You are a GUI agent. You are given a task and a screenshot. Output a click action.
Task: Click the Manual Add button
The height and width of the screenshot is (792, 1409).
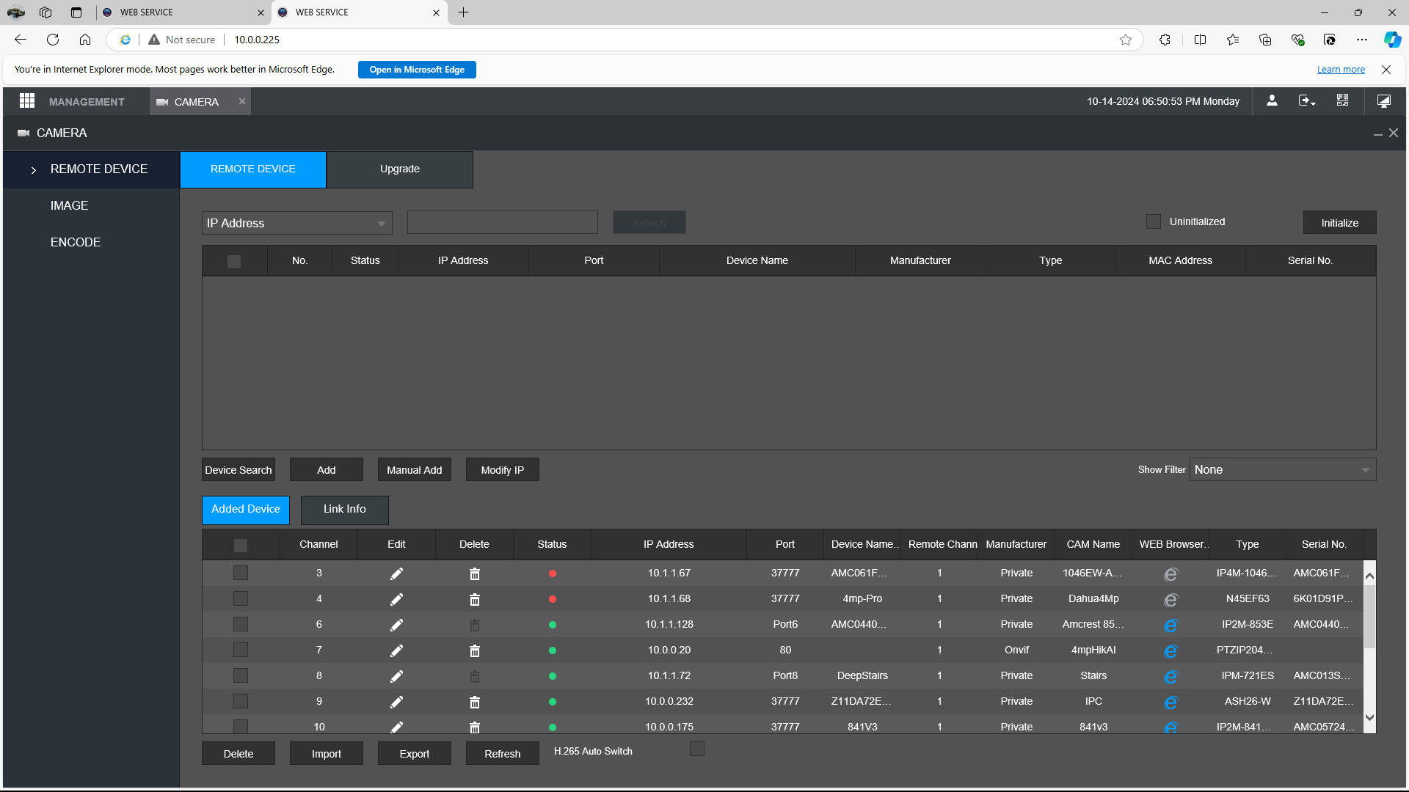[415, 470]
